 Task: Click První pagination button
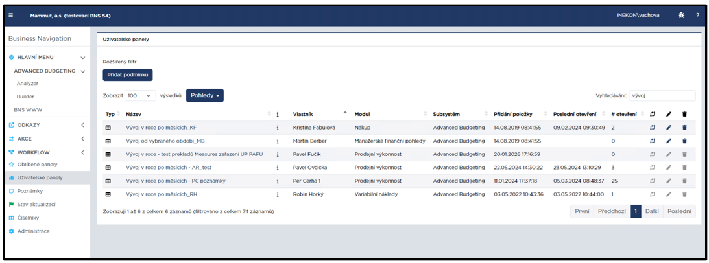click(x=582, y=211)
